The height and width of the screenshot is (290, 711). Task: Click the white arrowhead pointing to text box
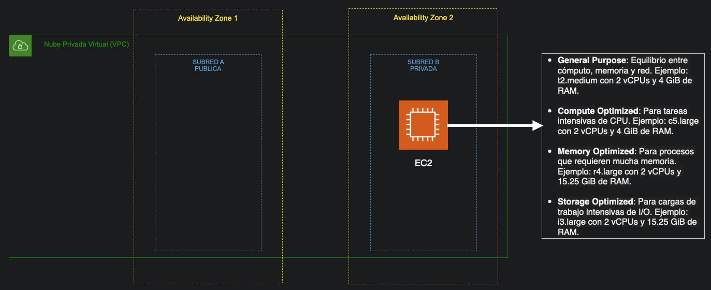(x=536, y=125)
